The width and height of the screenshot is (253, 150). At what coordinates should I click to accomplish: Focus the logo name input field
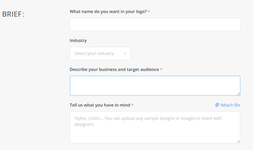coord(155,24)
